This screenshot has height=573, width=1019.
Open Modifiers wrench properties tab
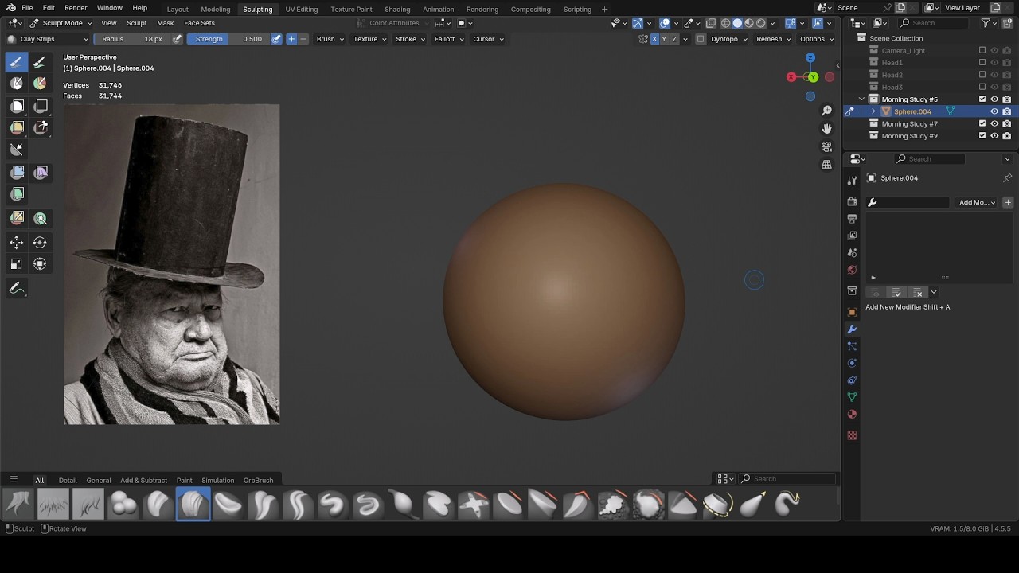(x=852, y=329)
